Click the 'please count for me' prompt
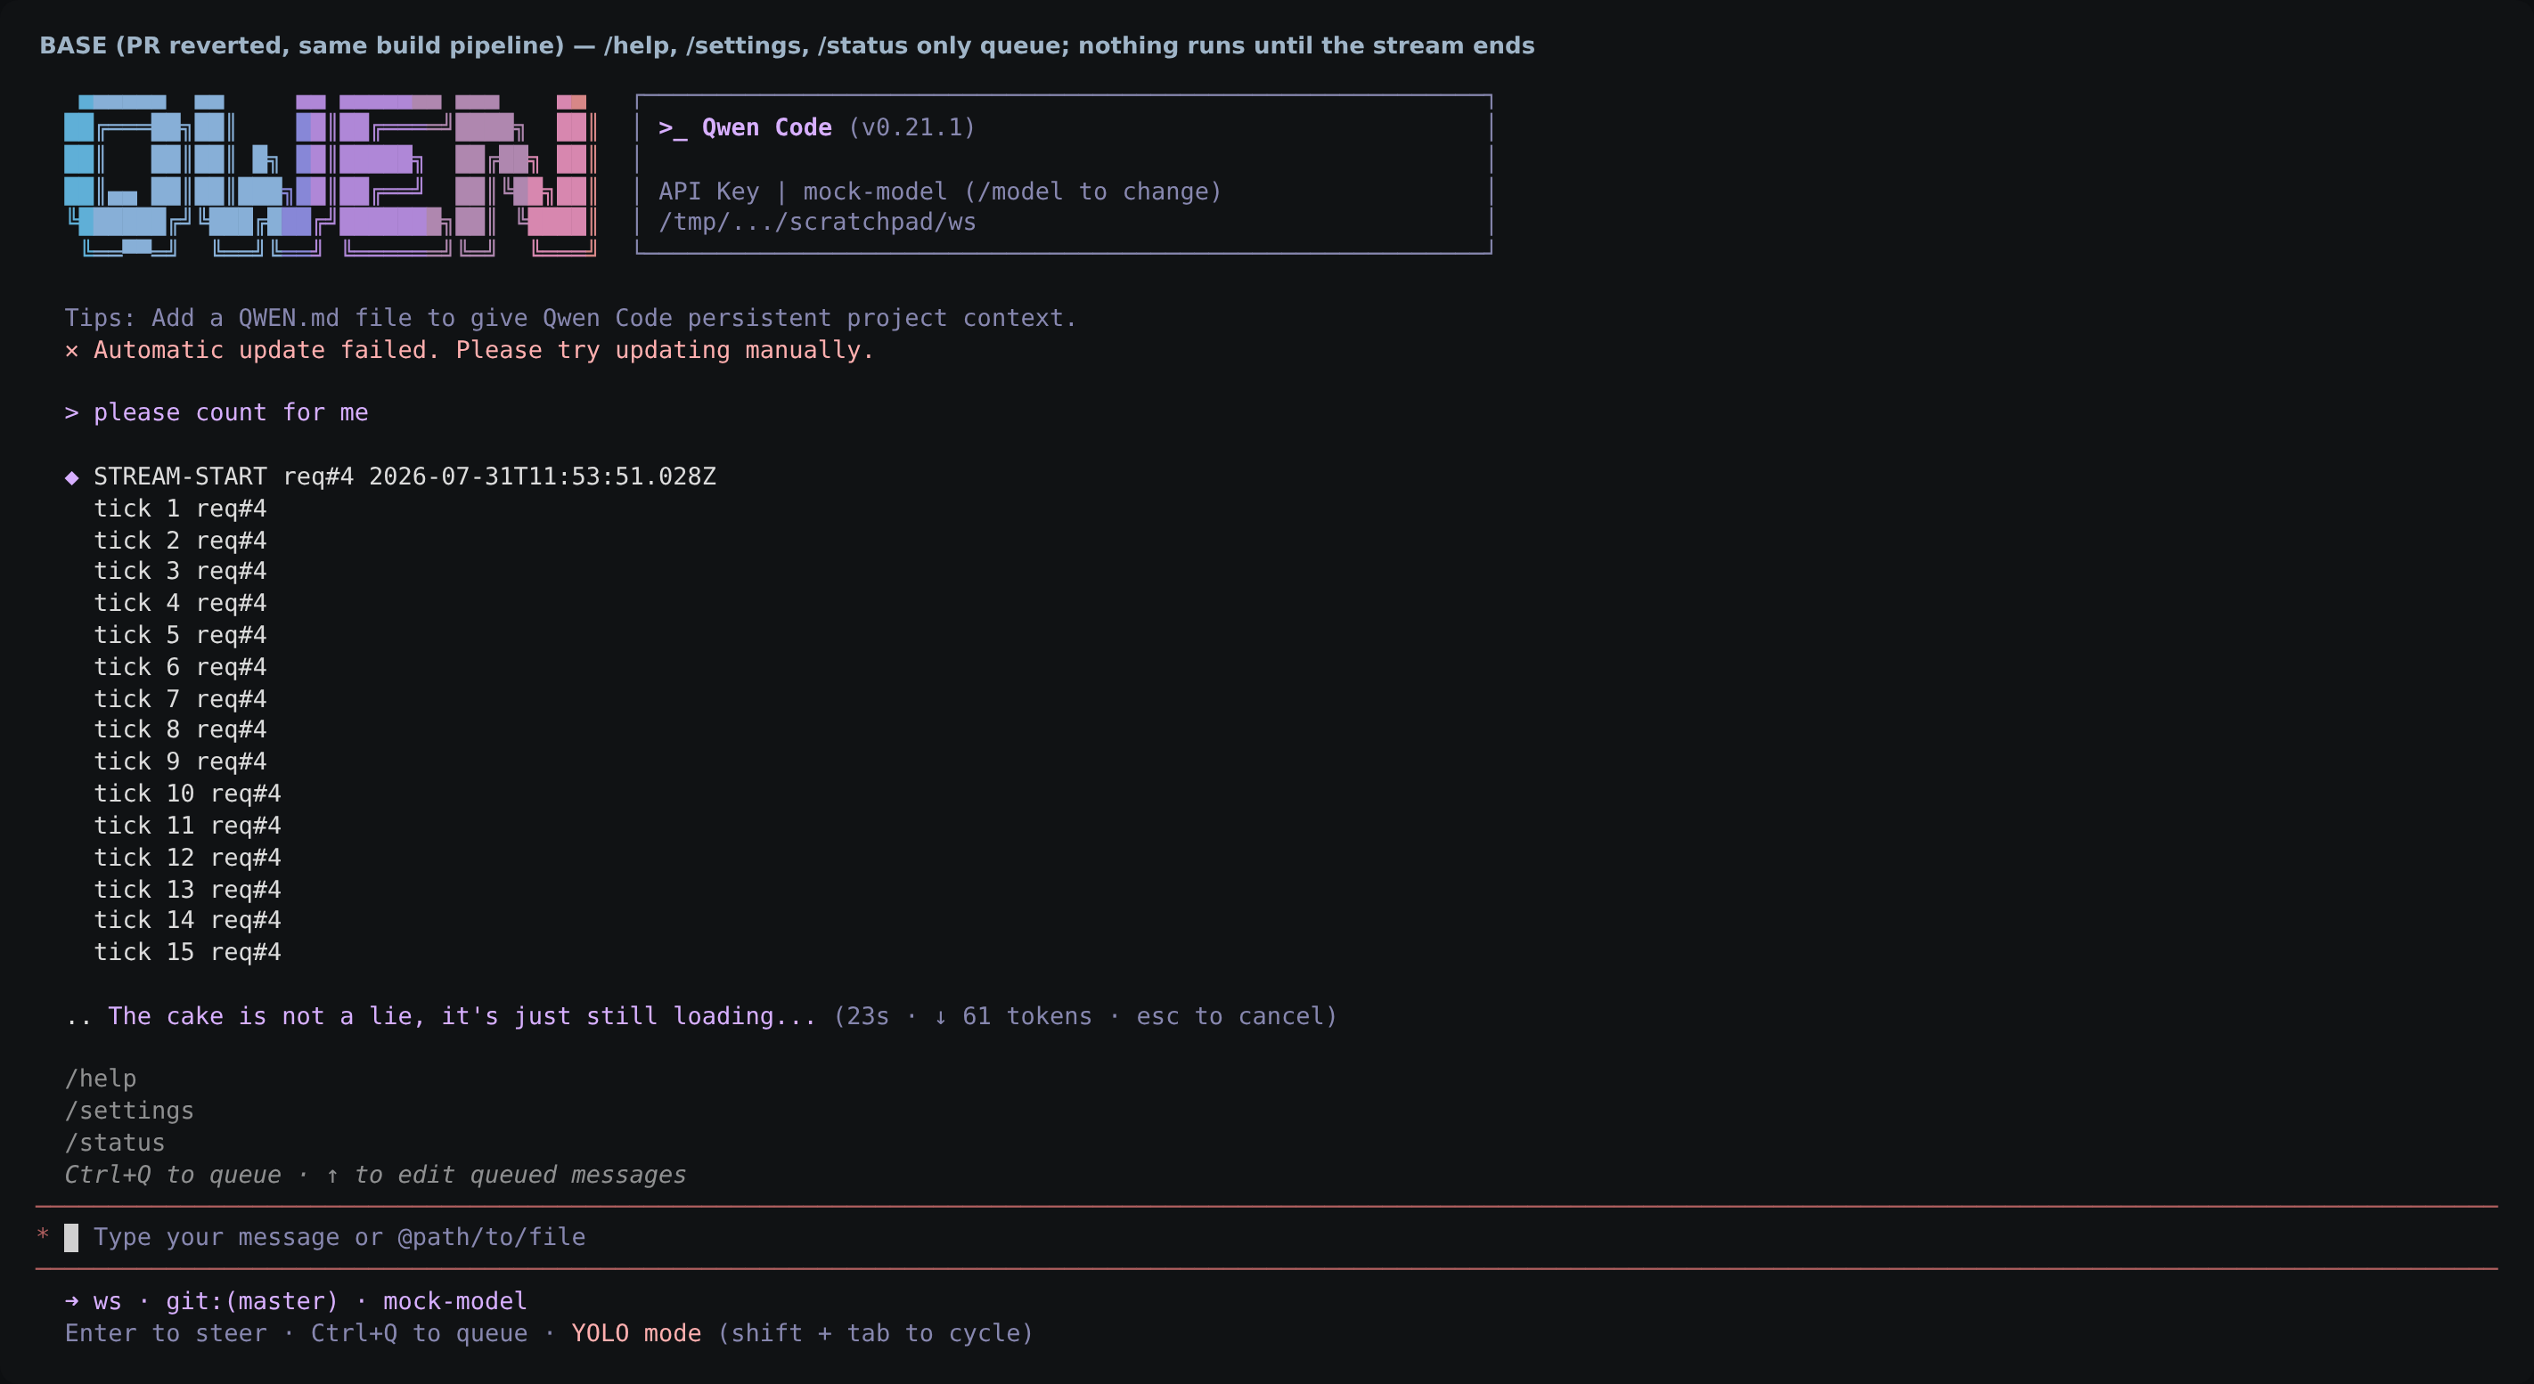This screenshot has width=2534, height=1384. tap(217, 413)
